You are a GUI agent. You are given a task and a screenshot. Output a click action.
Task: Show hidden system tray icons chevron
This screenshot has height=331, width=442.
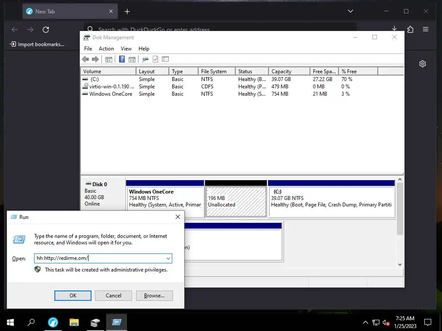pos(365,322)
